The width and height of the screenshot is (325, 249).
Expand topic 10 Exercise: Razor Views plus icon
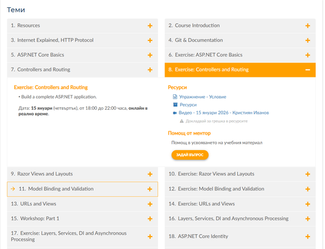pyautogui.click(x=307, y=174)
